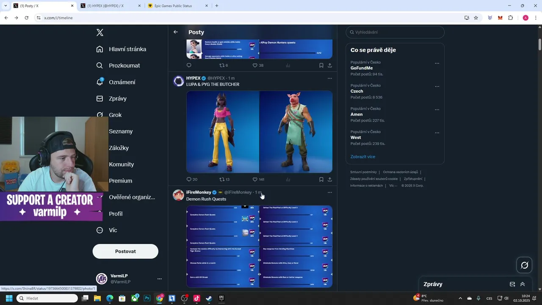542x305 pixels.
Task: Click Zobrazit více link
Action: (x=363, y=157)
